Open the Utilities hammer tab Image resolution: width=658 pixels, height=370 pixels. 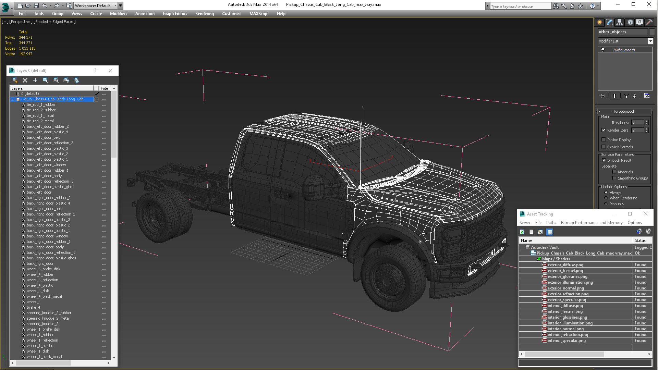[x=649, y=22]
